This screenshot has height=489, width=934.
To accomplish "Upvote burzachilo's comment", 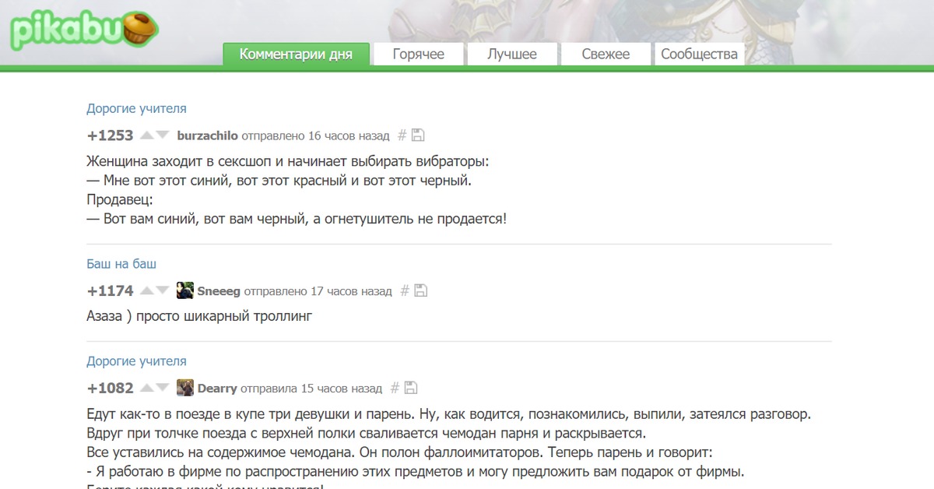I will point(146,135).
